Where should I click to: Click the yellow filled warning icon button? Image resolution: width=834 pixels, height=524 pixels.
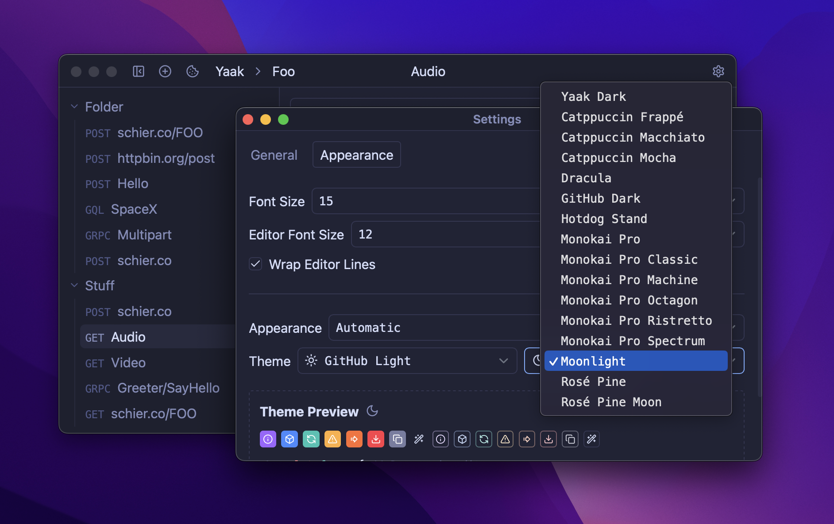[x=332, y=439]
